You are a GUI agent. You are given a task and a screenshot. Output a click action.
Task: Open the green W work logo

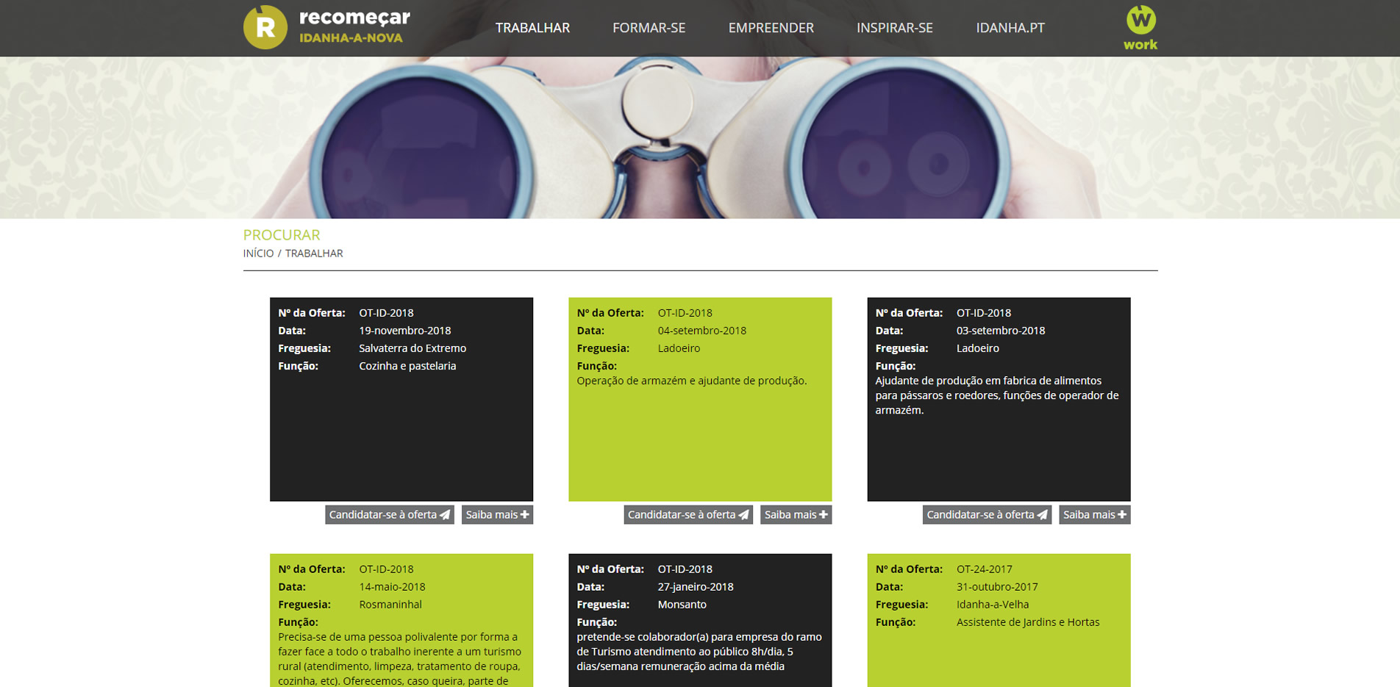1140,28
